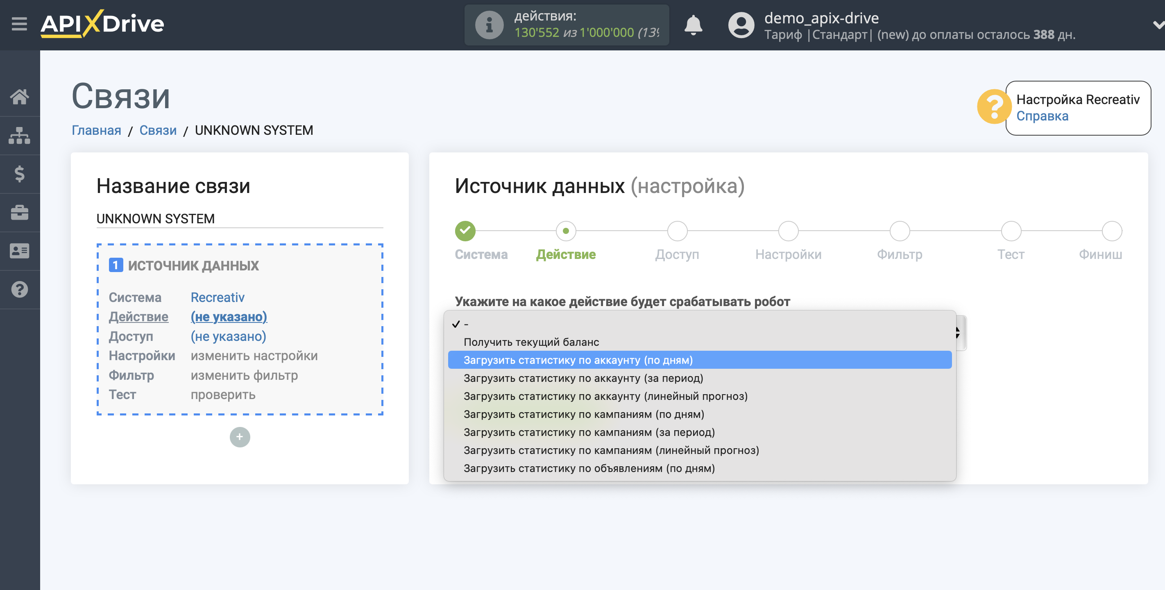Open the home sidebar icon

19,96
